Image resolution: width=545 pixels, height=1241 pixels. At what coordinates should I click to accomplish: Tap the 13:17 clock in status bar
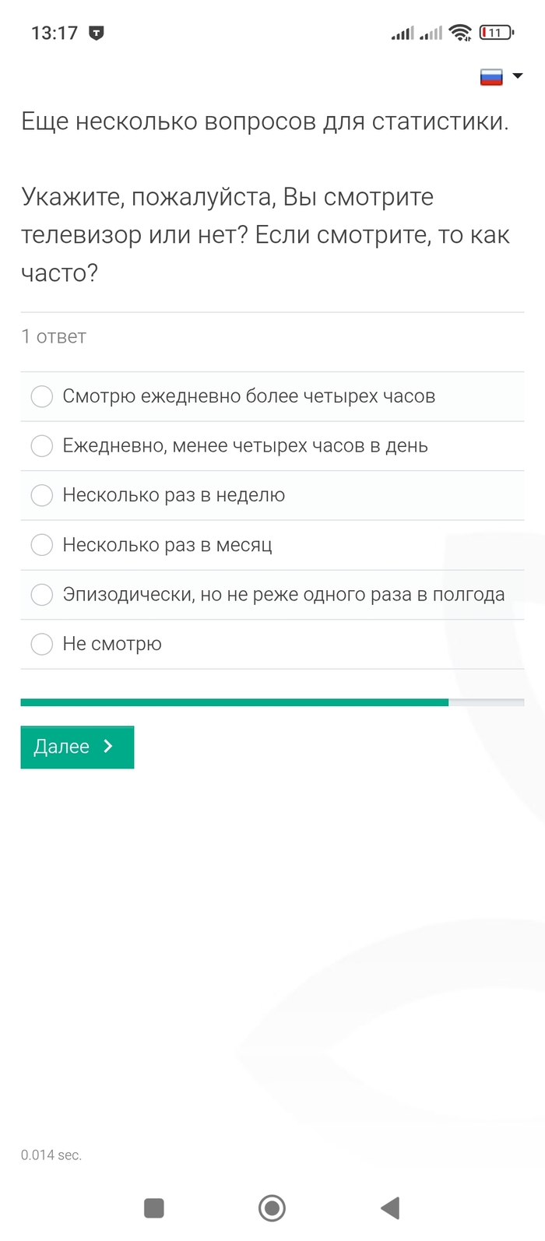point(54,33)
